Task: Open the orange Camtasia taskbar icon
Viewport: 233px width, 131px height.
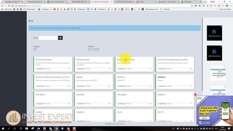Action: click(74, 128)
